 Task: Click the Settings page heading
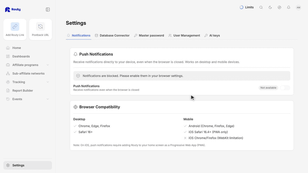click(76, 23)
